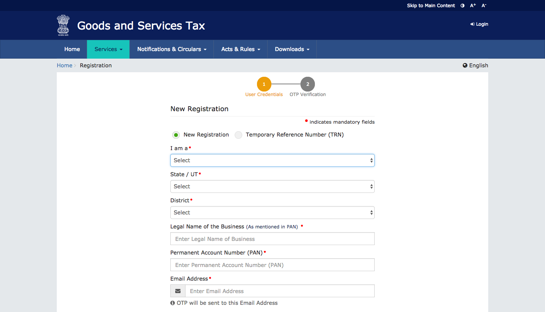
Task: Toggle the high contrast icon
Action: [x=462, y=6]
